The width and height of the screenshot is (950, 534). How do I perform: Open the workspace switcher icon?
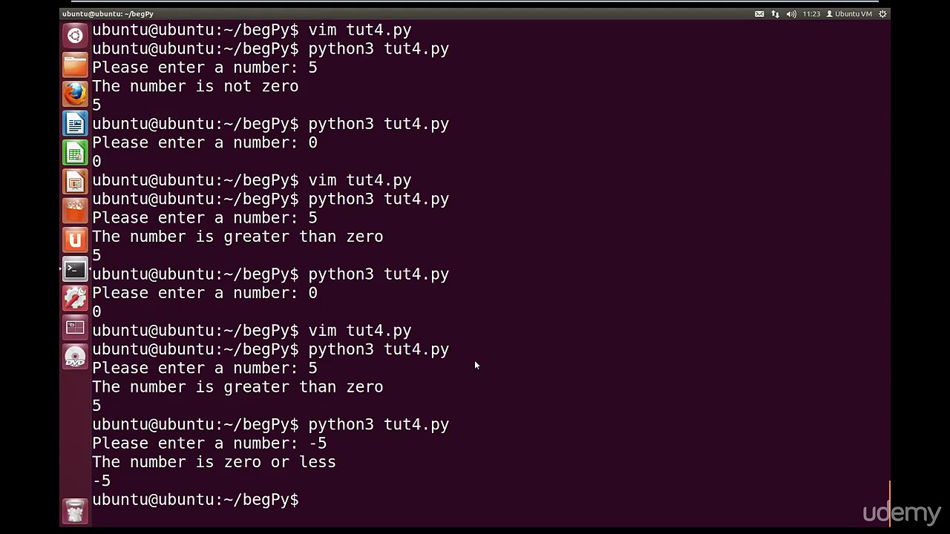click(x=75, y=328)
